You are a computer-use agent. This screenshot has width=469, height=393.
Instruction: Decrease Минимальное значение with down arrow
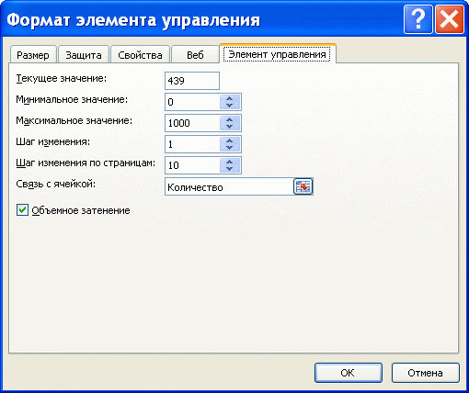point(230,106)
